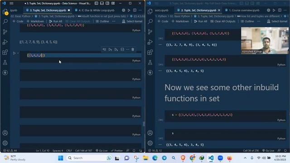Open Run and Debug in right window
Viewport: 290px width, 163px height.
click(150, 42)
